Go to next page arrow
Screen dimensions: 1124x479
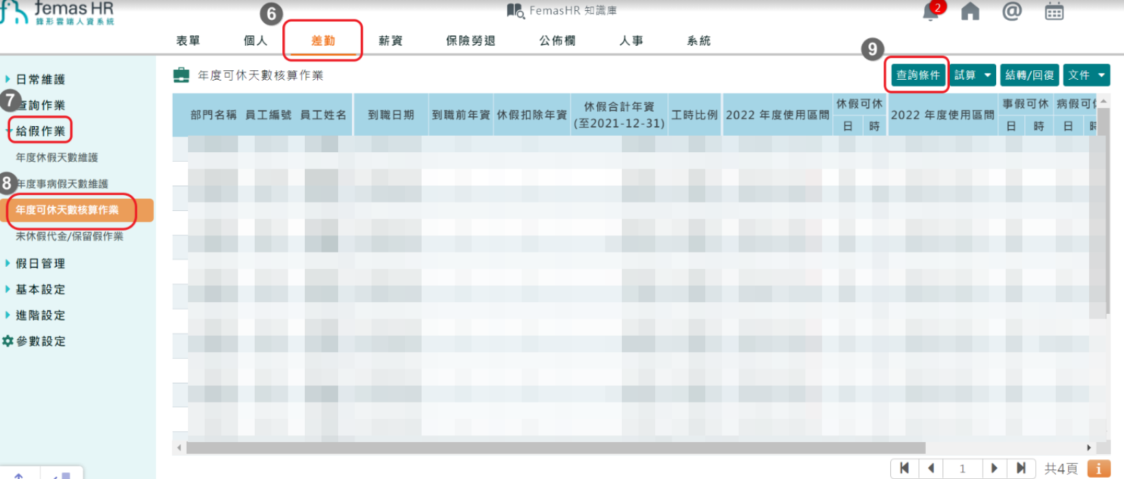coord(994,468)
